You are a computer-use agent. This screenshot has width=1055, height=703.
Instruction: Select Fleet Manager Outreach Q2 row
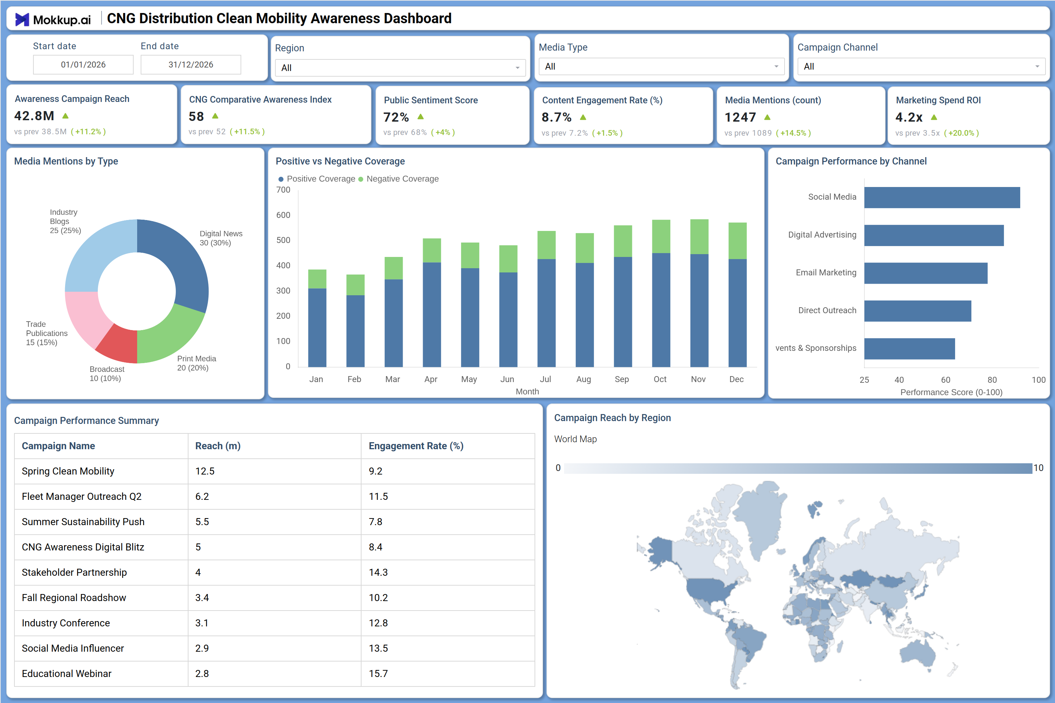click(275, 497)
